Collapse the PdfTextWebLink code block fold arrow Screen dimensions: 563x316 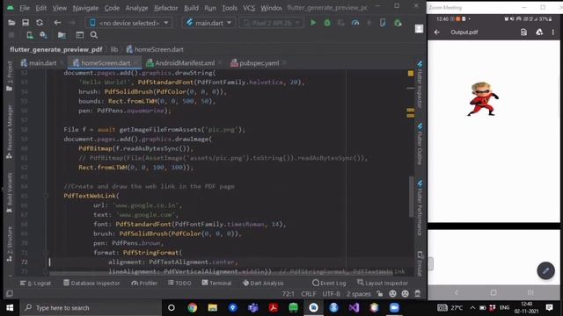coord(46,196)
